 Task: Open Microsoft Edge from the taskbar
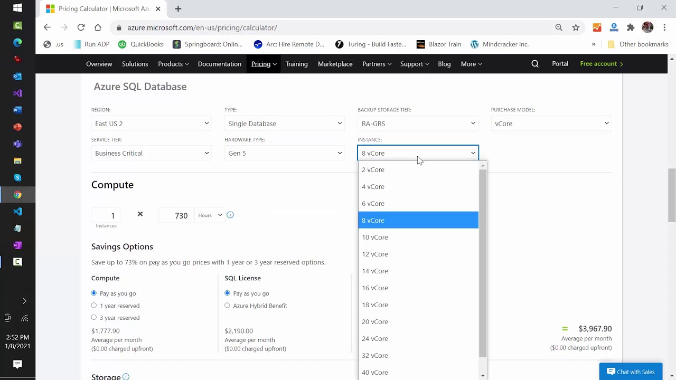point(17,42)
